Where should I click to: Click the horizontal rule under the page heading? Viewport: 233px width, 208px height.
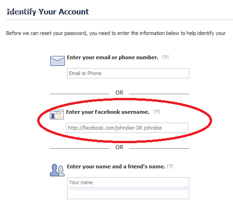pyautogui.click(x=120, y=20)
